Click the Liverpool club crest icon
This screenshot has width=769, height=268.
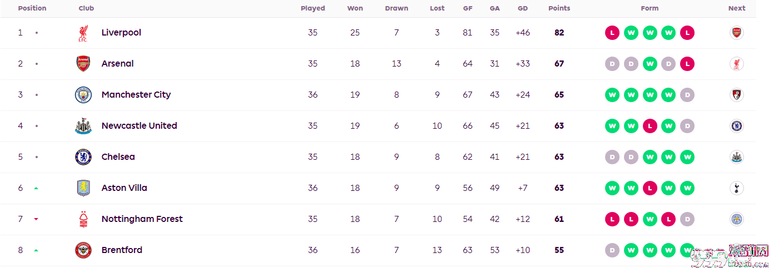(x=83, y=33)
